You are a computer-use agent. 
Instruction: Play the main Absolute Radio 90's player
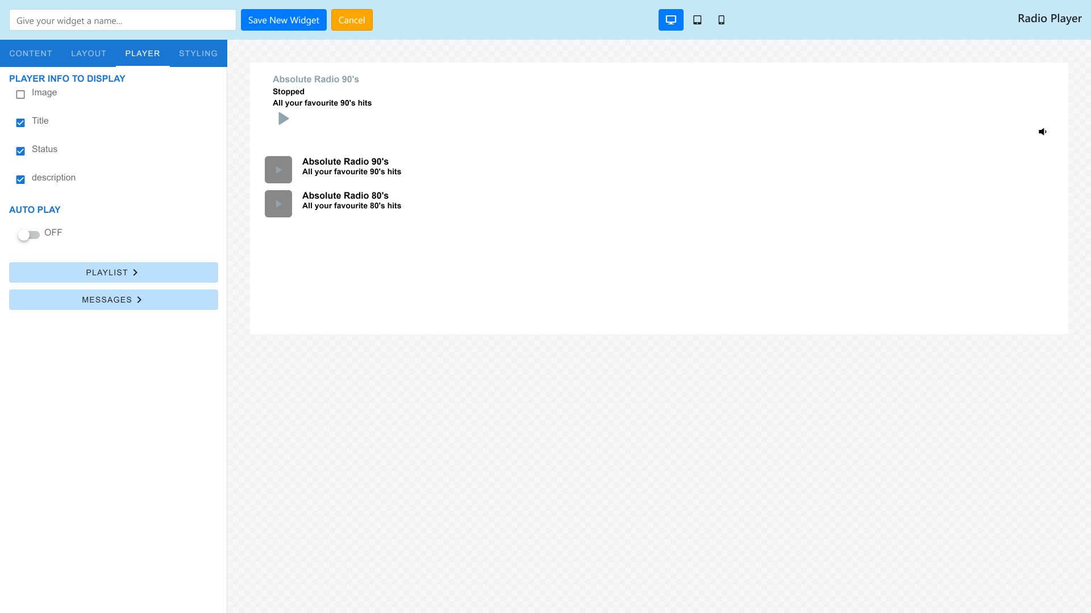[x=283, y=119]
